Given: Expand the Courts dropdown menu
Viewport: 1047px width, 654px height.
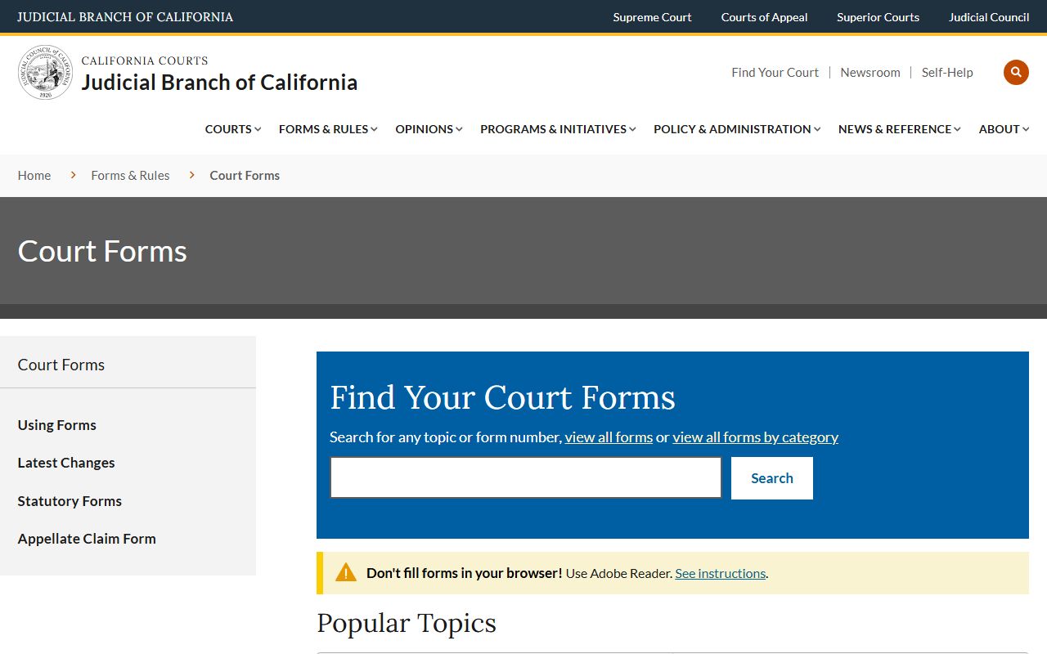Looking at the screenshot, I should point(233,129).
